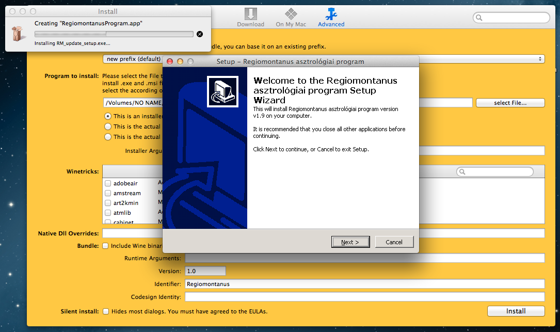The width and height of the screenshot is (560, 332).
Task: Focus the Winetricks search field
Action: [494, 172]
